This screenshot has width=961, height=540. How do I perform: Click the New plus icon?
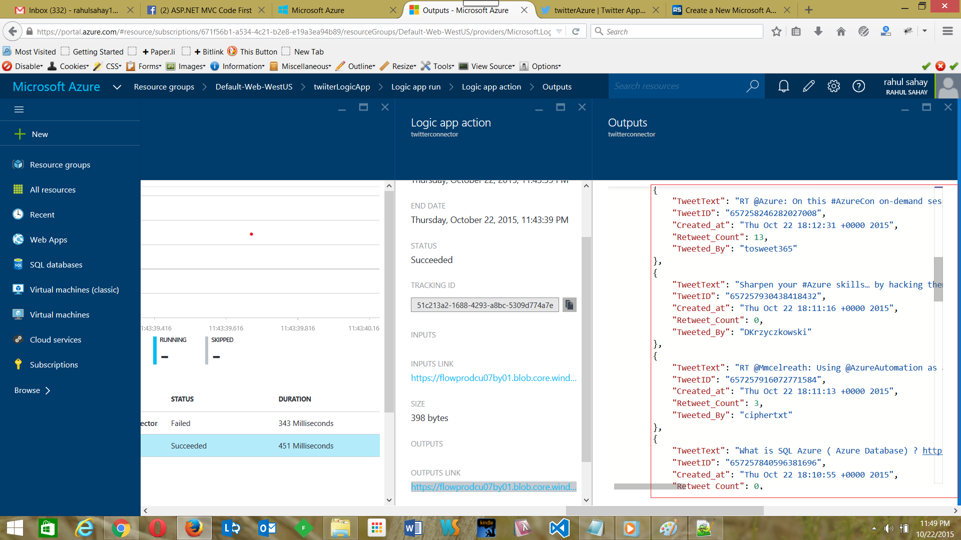point(20,134)
